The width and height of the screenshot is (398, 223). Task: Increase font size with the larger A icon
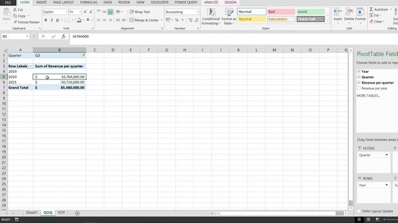(85, 12)
